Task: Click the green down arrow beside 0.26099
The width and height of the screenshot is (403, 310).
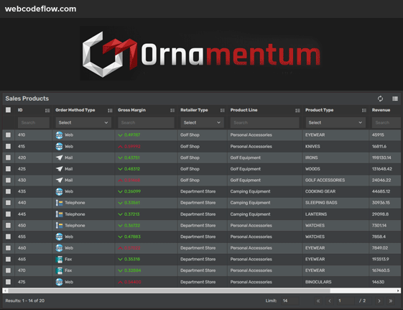Action: tap(120, 191)
